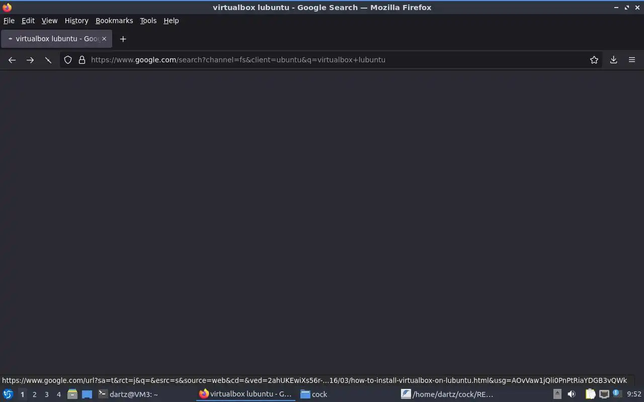
Task: Open the tracking protection shield
Action: 68,60
